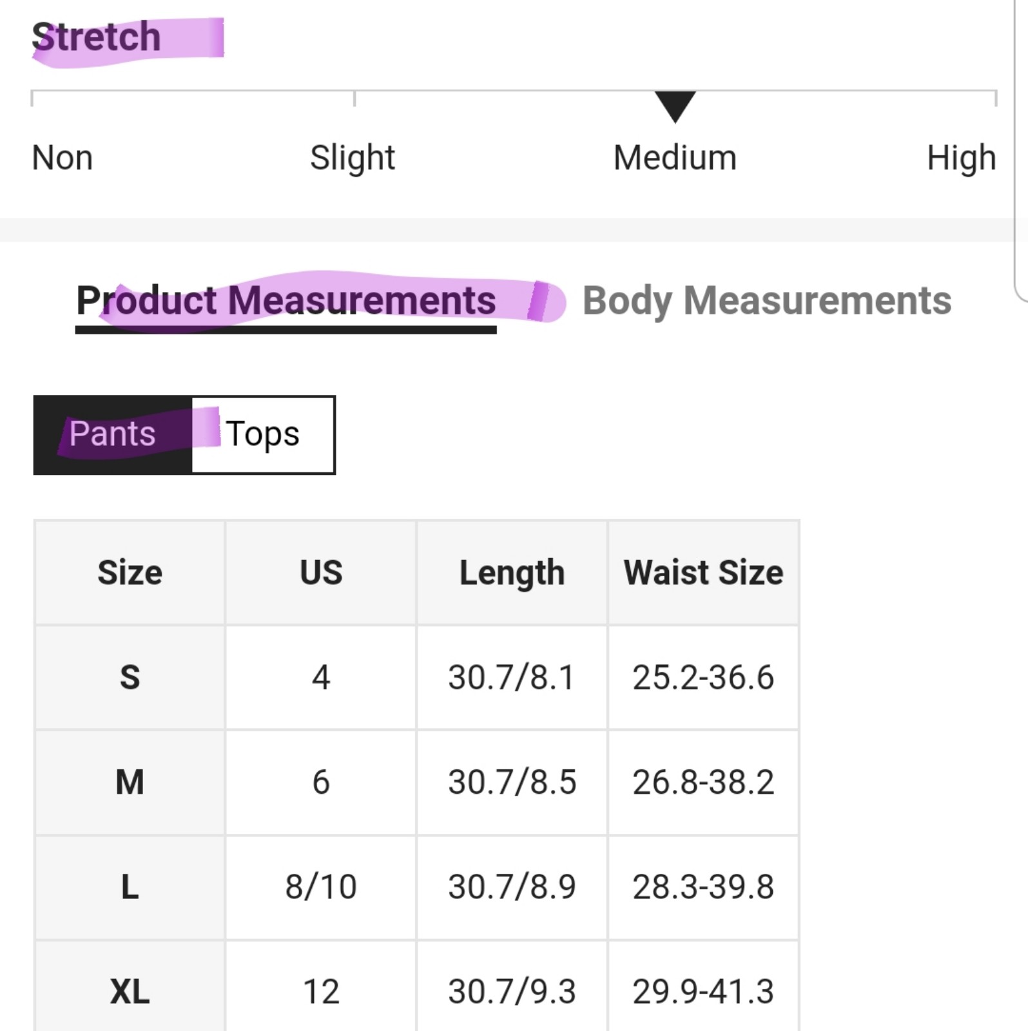The width and height of the screenshot is (1028, 1031).
Task: Click the Non stretch label
Action: click(x=63, y=158)
